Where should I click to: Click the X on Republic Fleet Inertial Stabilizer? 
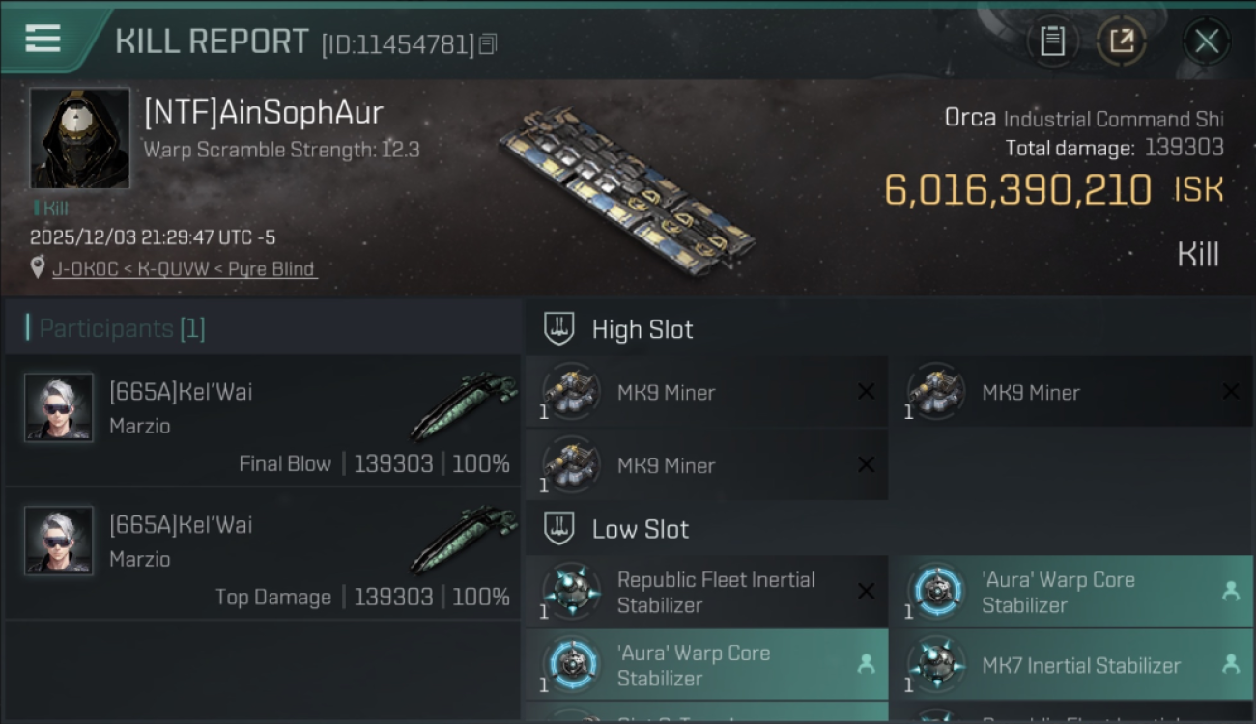pyautogui.click(x=866, y=592)
